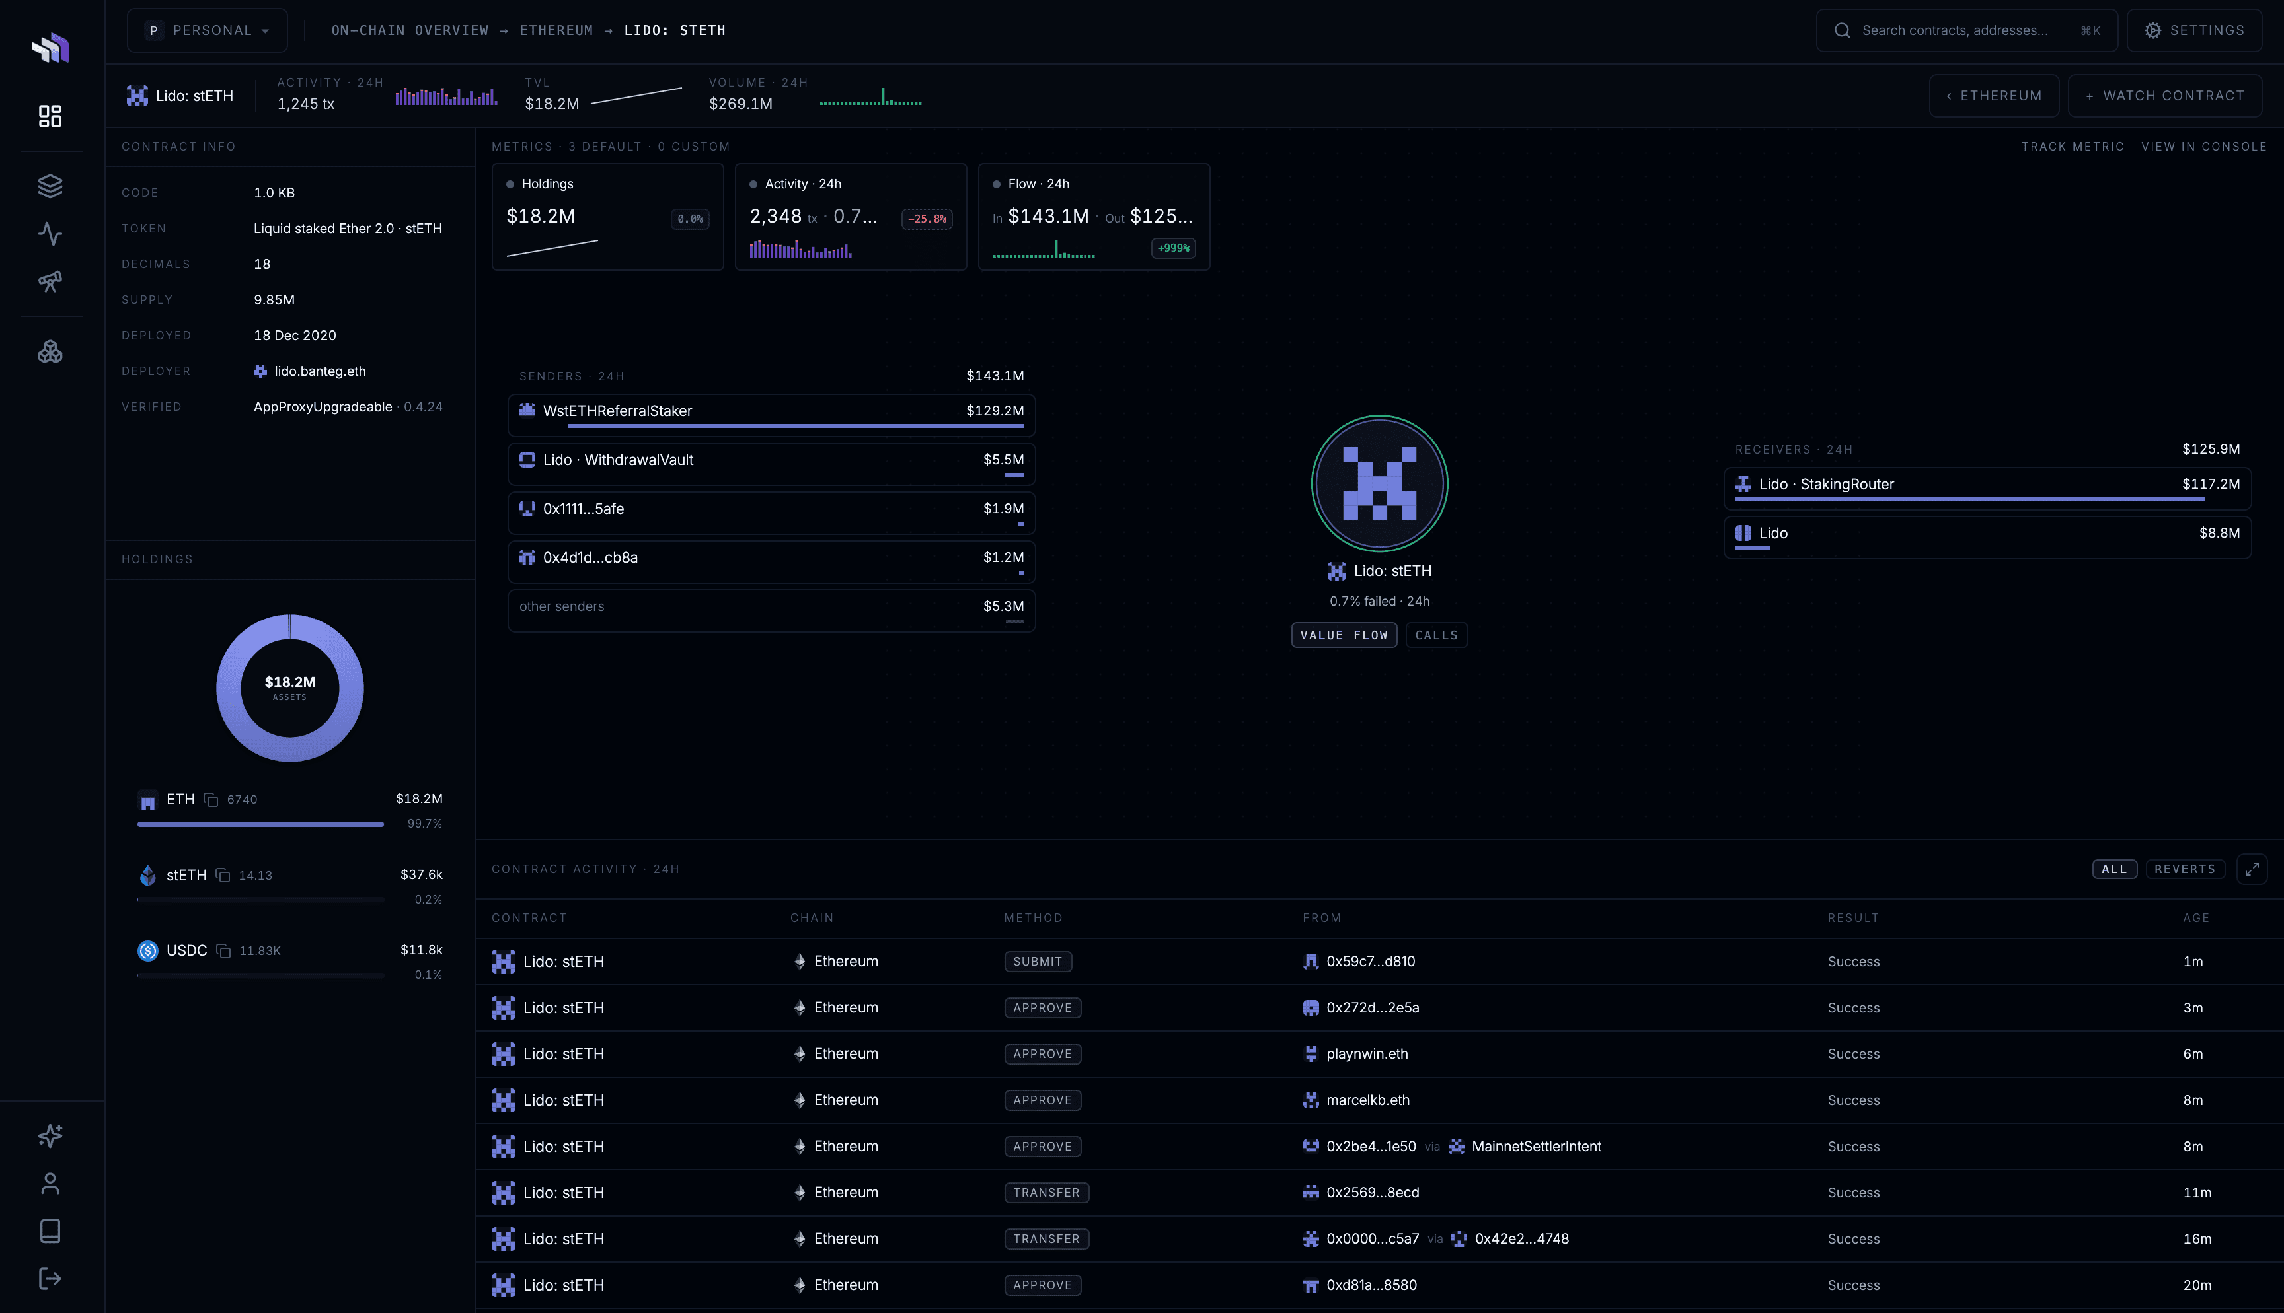Copy the stETH holding address icon

(223, 876)
